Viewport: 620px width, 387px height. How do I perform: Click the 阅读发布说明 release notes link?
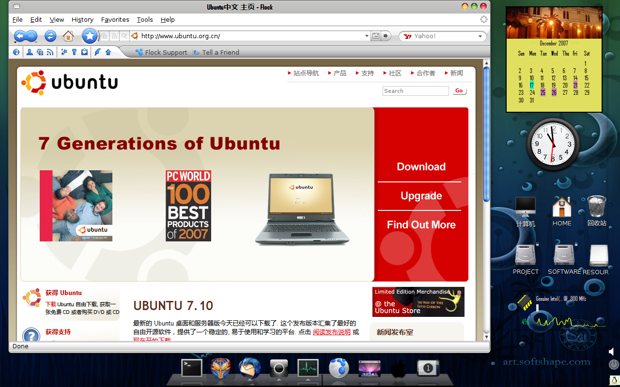332,332
